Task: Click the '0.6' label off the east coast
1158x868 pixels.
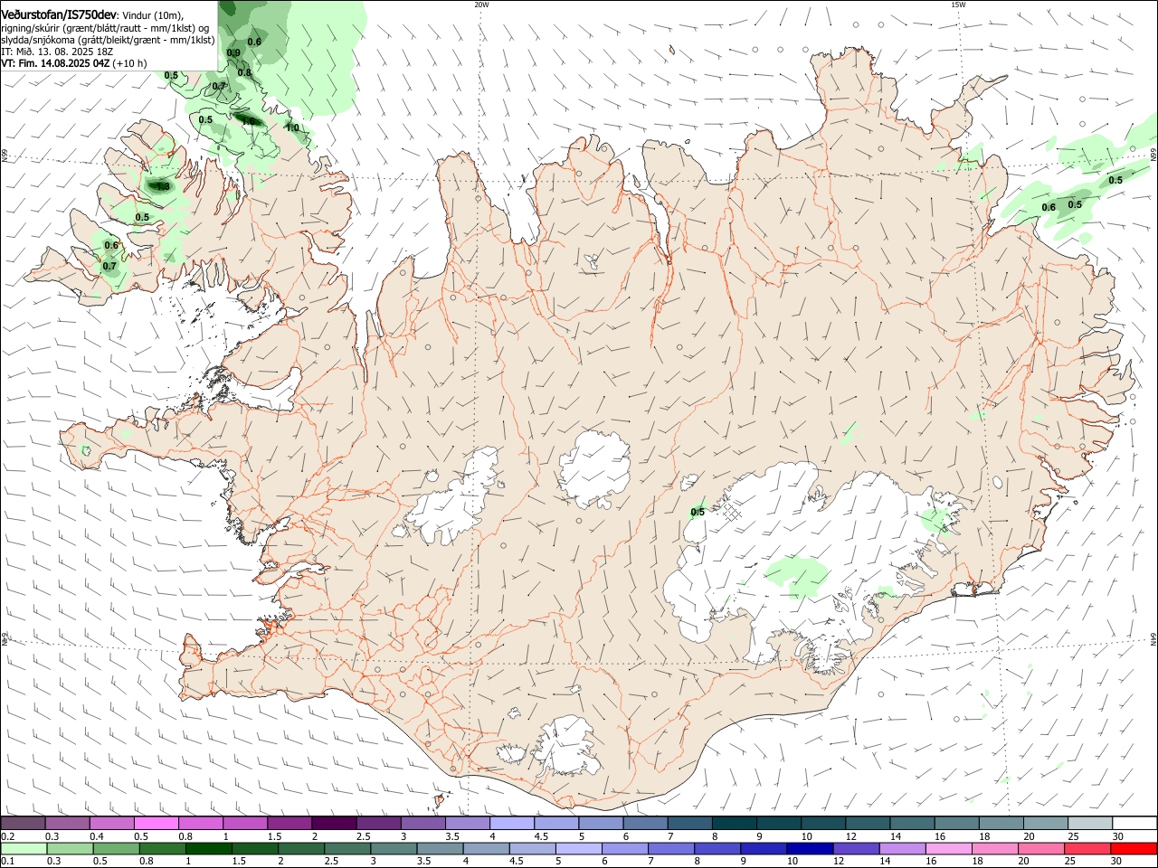Action: tap(1049, 208)
